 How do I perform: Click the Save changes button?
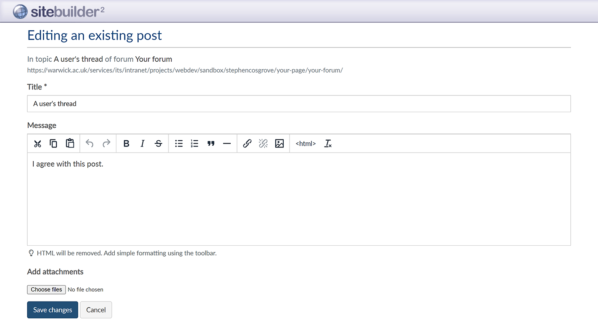[x=52, y=310]
